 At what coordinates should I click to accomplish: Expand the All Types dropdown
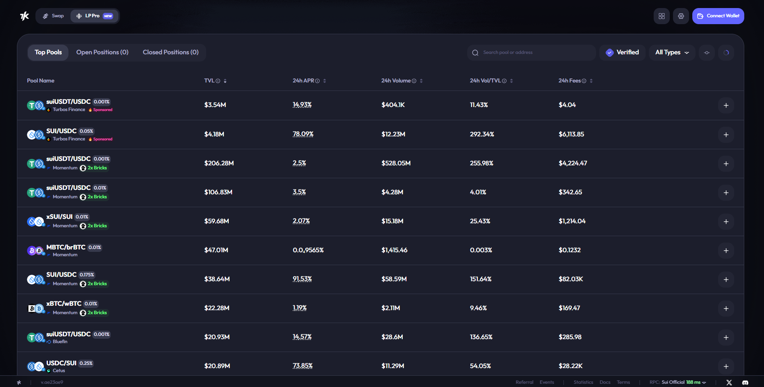[x=672, y=53]
